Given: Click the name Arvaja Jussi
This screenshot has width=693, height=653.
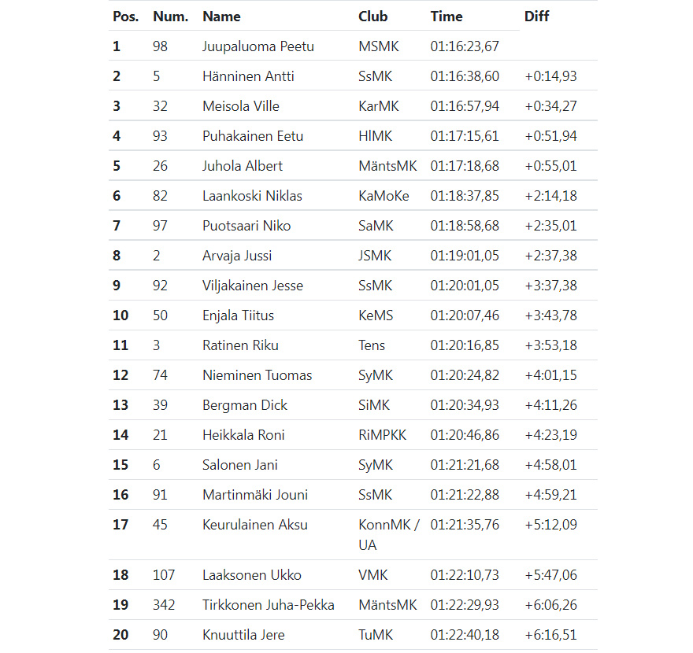Looking at the screenshot, I should (237, 256).
